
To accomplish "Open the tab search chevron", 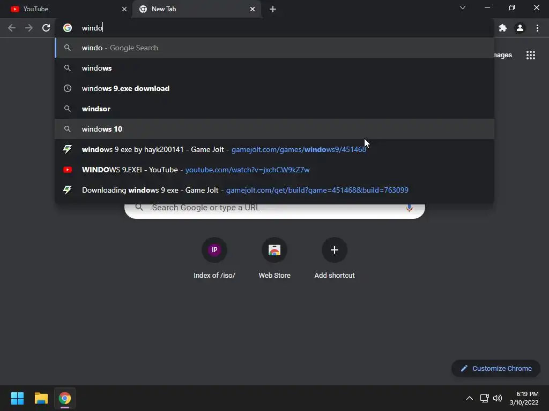I will (463, 7).
